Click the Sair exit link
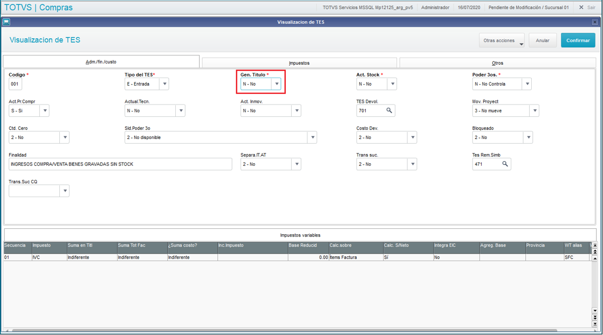 591,8
